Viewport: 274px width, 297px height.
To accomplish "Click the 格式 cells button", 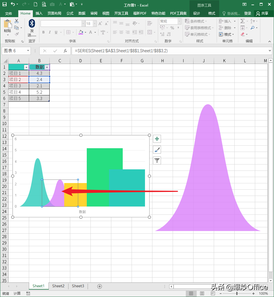I will (x=226, y=34).
